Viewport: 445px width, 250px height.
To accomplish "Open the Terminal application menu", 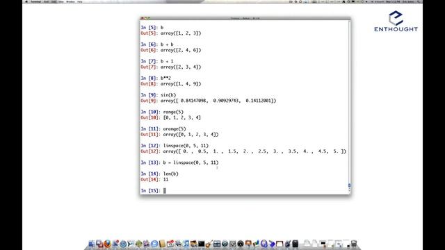I will point(35,1).
